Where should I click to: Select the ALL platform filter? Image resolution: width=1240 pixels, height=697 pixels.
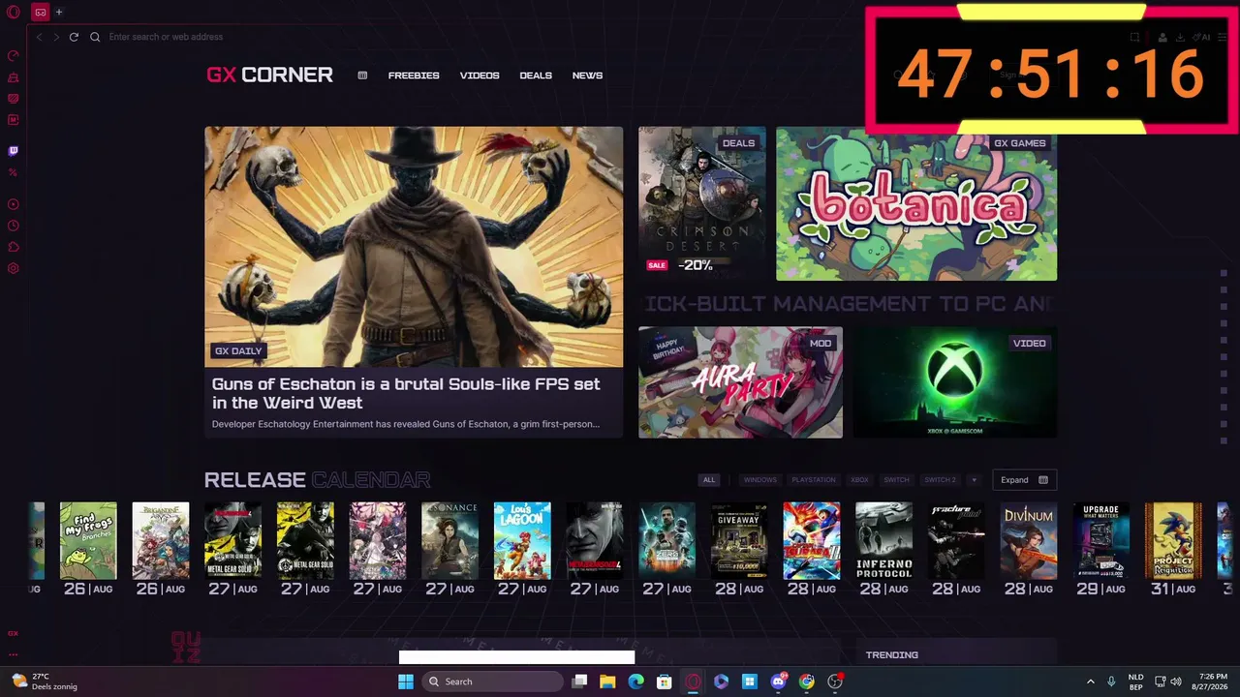pyautogui.click(x=709, y=480)
